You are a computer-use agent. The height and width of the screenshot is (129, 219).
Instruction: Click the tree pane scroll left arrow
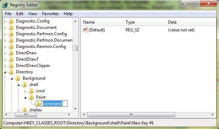[6, 115]
